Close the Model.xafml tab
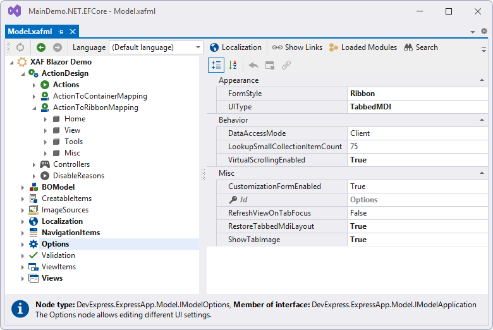 click(x=73, y=32)
